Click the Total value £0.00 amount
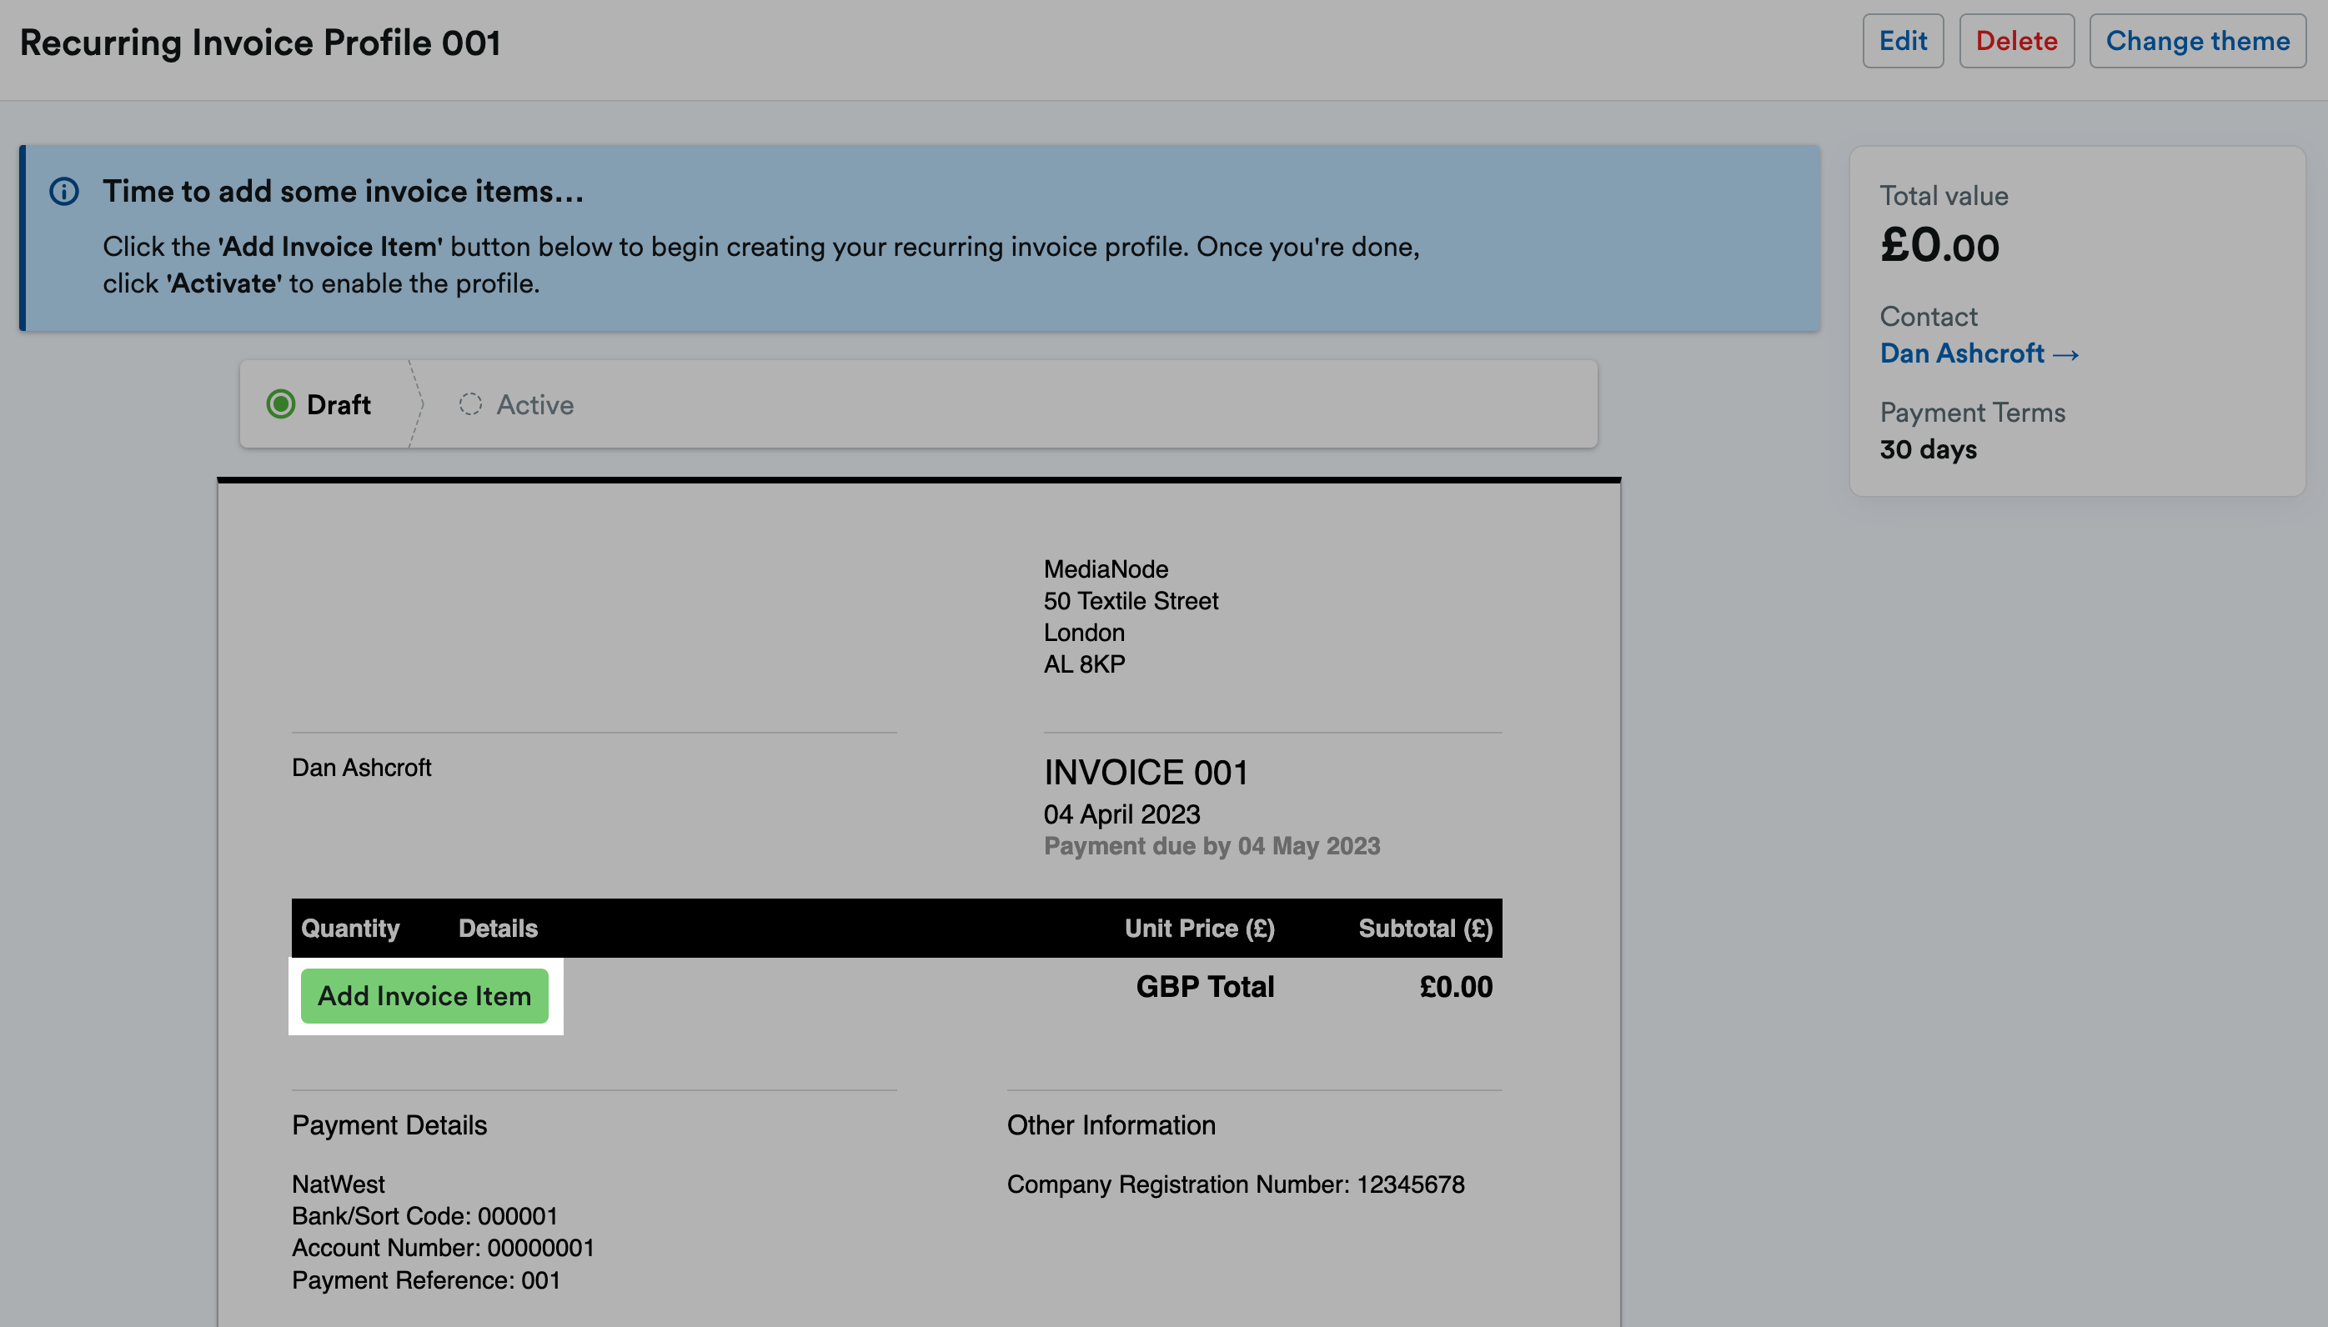Viewport: 2328px width, 1327px height. [x=1939, y=246]
